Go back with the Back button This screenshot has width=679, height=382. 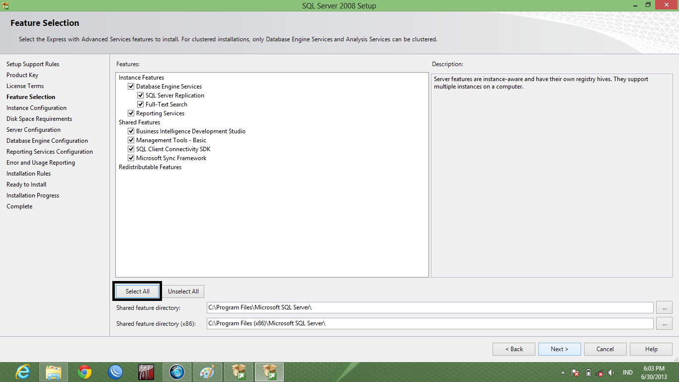514,349
